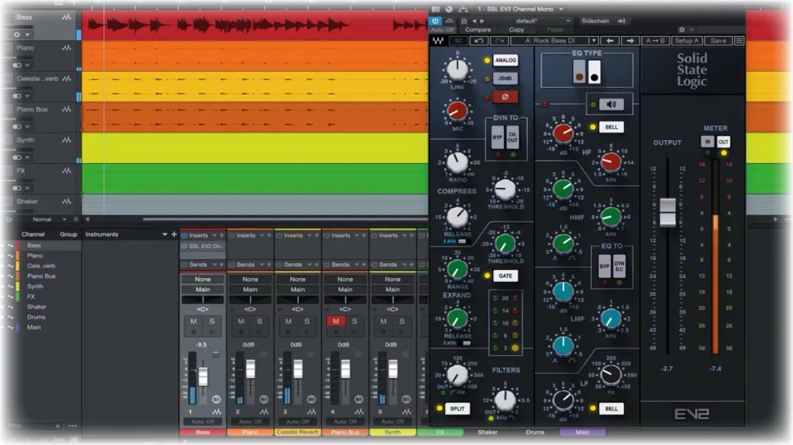
Task: Click the routing tree icon in plugin header
Action: pyautogui.click(x=463, y=9)
